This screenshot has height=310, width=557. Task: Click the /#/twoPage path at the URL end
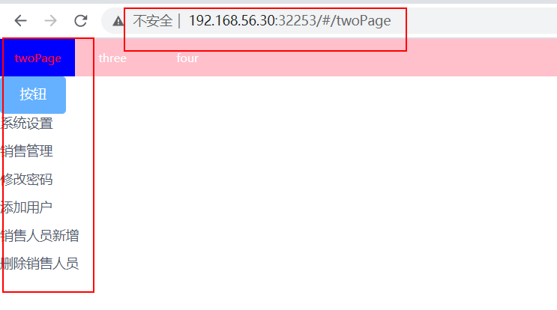[355, 20]
